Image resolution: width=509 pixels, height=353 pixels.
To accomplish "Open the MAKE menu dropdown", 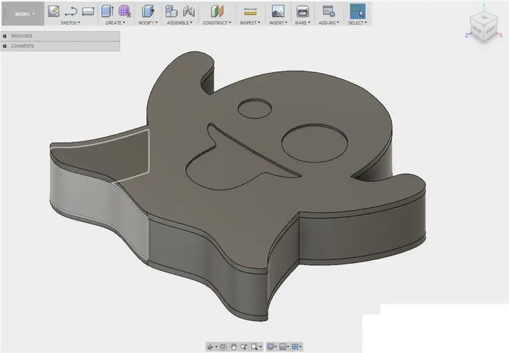I will 303,23.
